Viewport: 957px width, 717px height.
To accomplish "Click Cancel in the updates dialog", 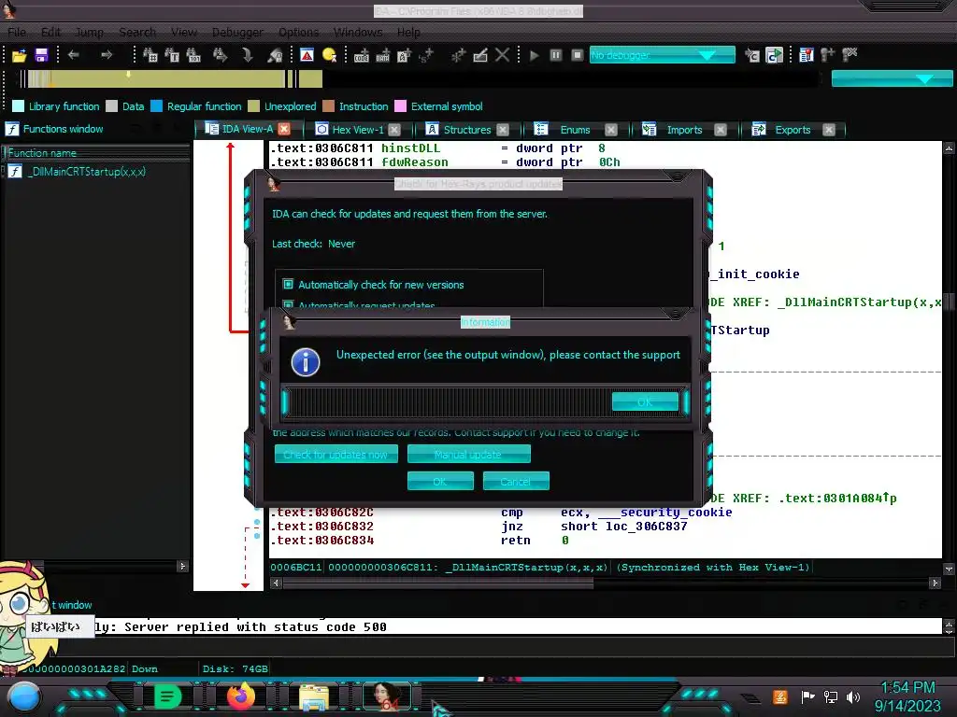I will tap(516, 481).
